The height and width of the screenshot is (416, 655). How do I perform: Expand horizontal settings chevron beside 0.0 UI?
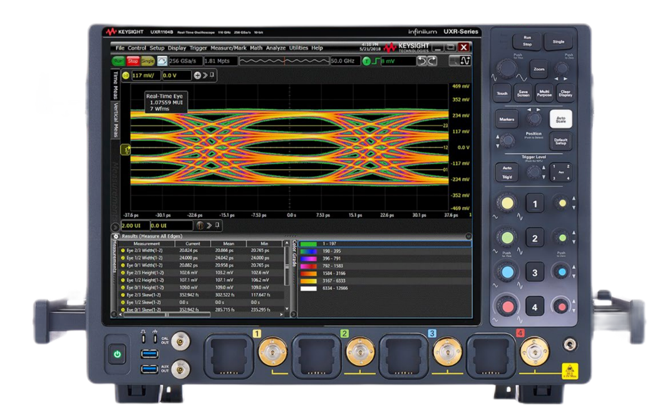[x=209, y=226]
